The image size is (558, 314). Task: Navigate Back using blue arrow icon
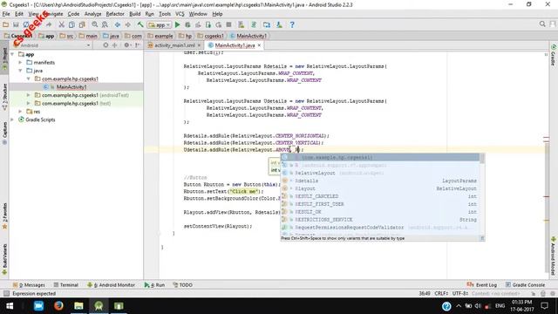coord(118,24)
